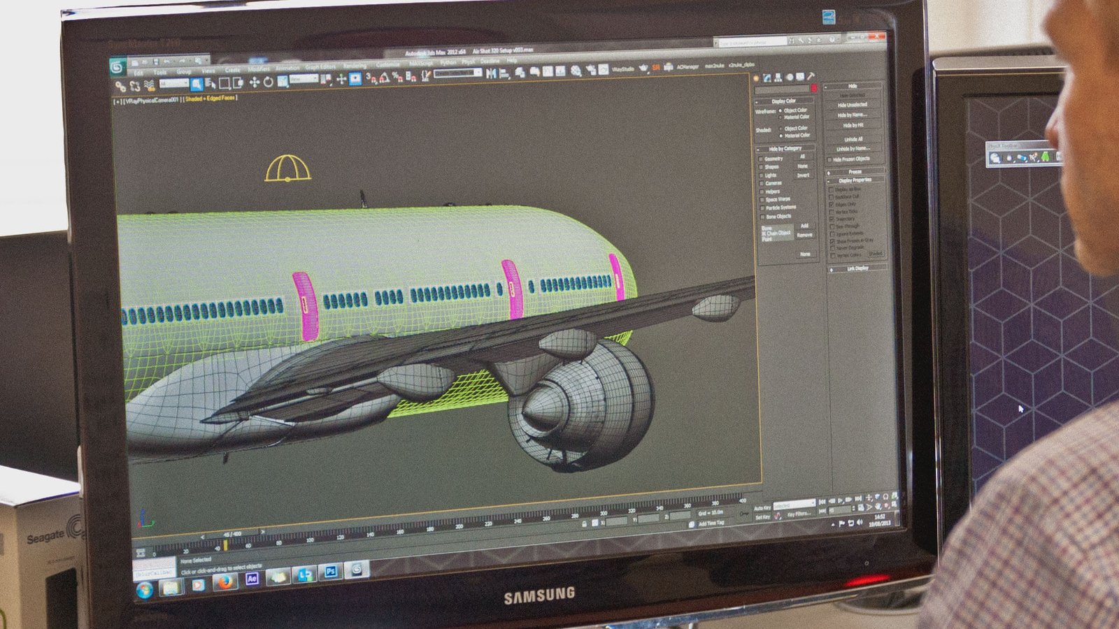1119x629 pixels.
Task: Expand the Link Display rollout
Action: coord(857,268)
